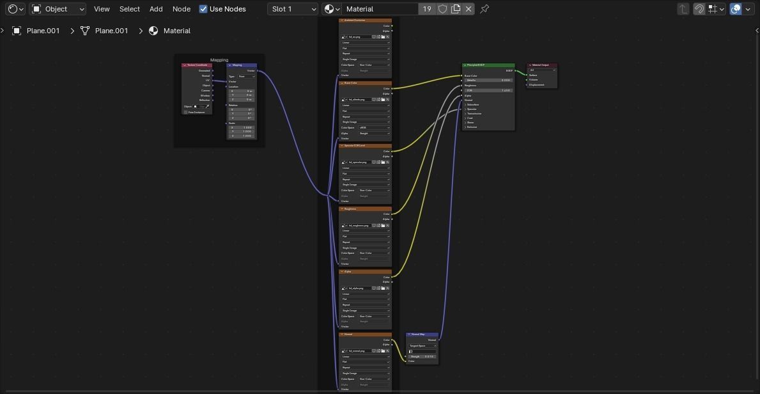The width and height of the screenshot is (760, 394).
Task: Toggle the fake user shield icon
Action: [442, 9]
